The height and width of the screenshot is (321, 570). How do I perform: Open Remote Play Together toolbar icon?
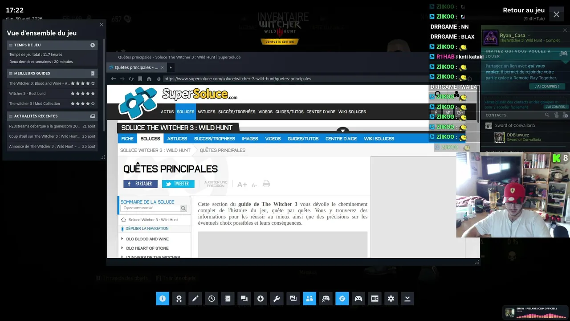coord(326,299)
